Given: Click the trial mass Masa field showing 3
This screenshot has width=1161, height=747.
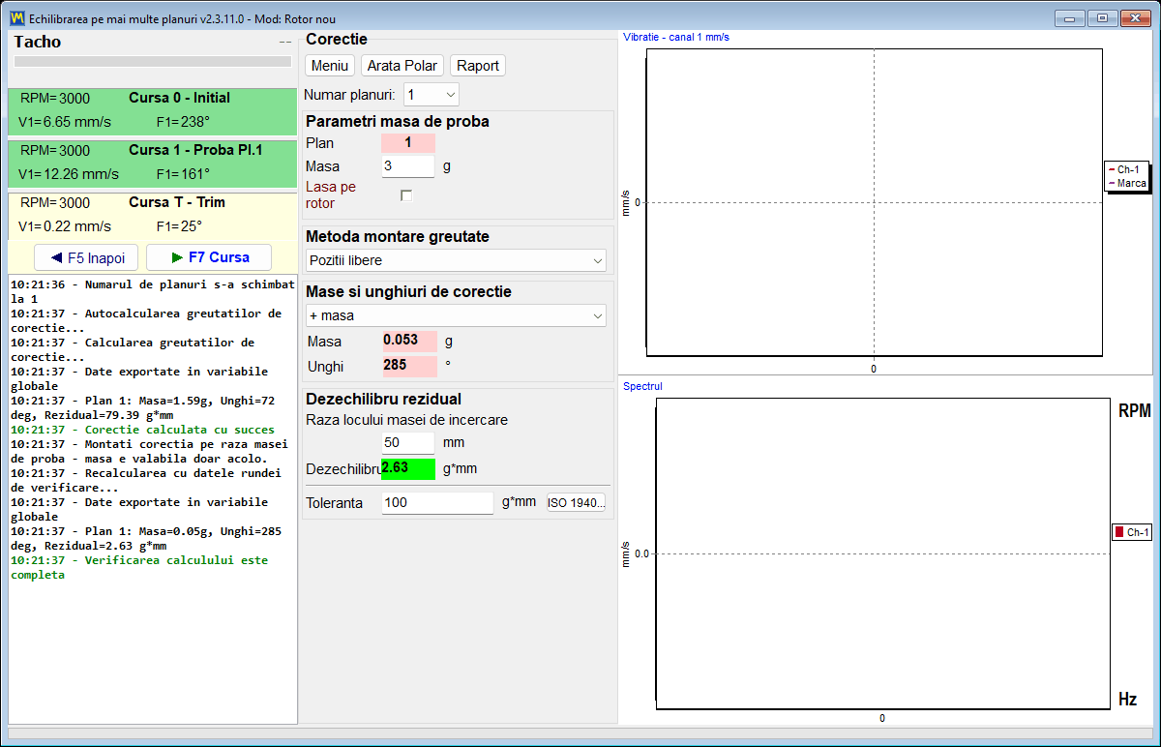Looking at the screenshot, I should click(408, 165).
